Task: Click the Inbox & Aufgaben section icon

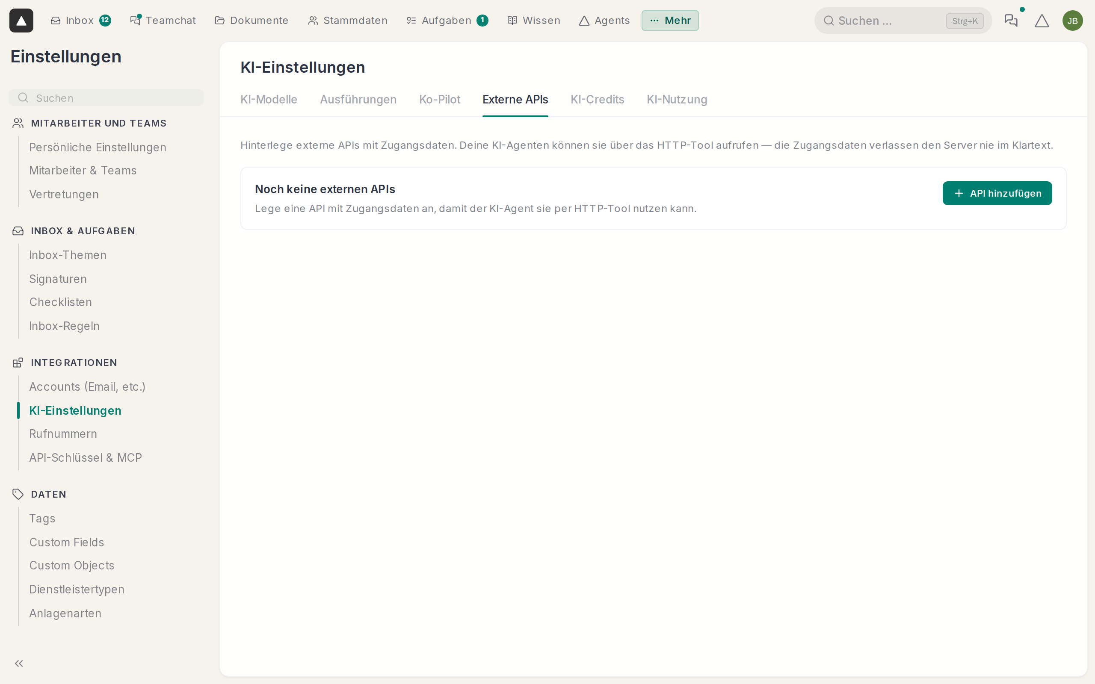Action: coord(18,231)
